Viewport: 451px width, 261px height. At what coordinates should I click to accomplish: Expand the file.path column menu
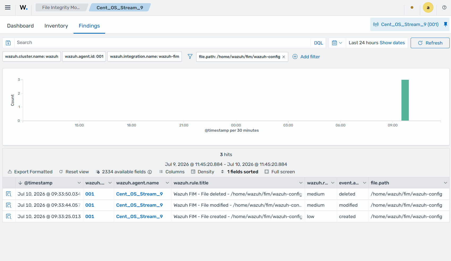445,183
